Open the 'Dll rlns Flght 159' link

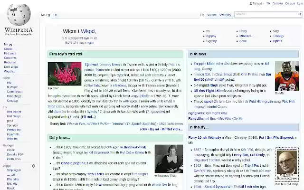(207, 91)
